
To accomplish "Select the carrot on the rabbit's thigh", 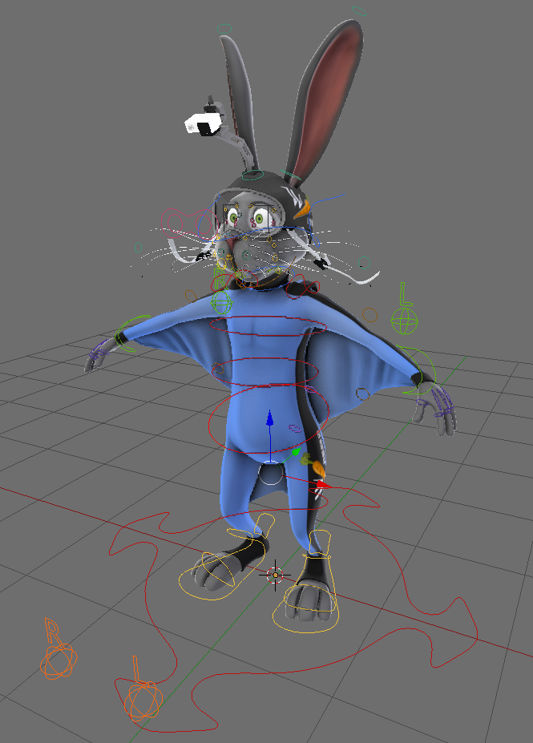I will pos(313,464).
